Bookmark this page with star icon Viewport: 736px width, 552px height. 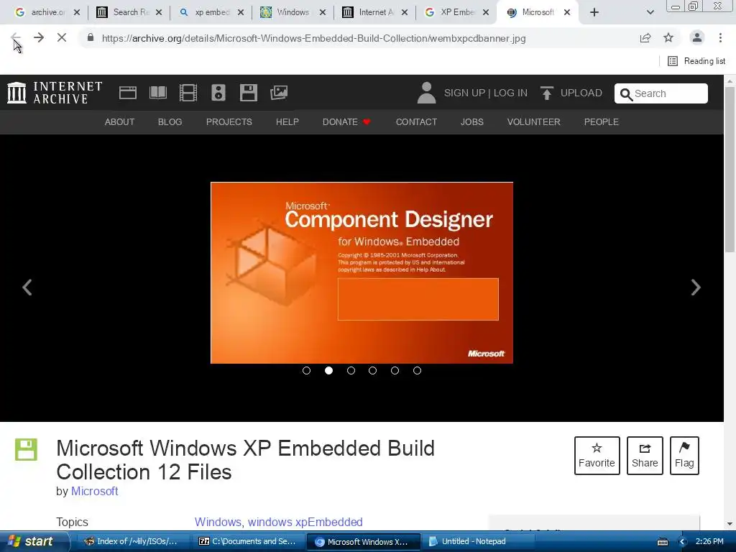[668, 38]
